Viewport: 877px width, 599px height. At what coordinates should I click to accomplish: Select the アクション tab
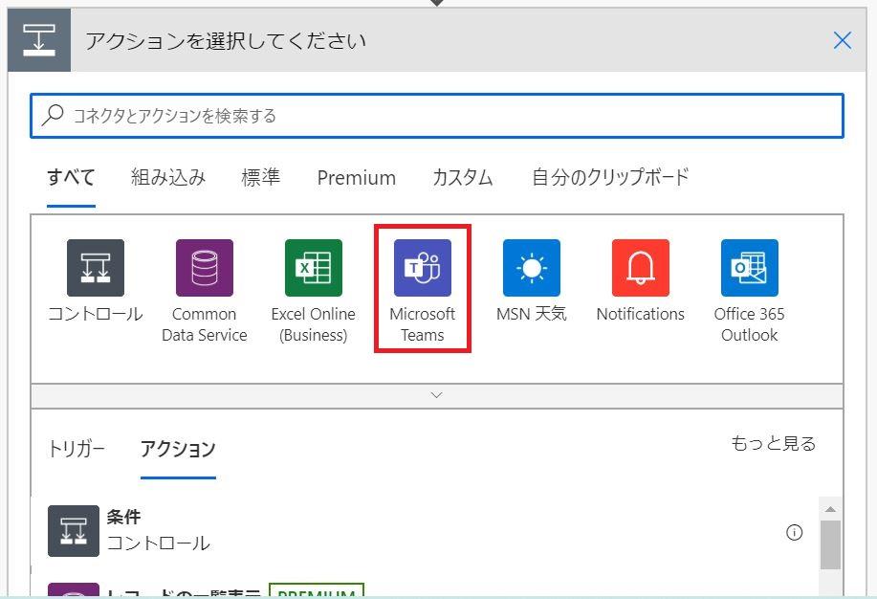tap(178, 449)
